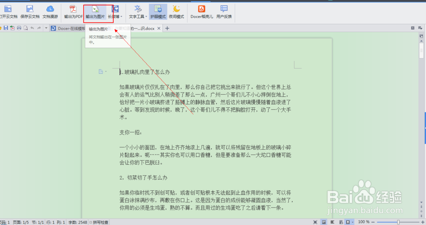426x225 pixels.
Task: Select web layout view icon
Action: click(x=341, y=222)
